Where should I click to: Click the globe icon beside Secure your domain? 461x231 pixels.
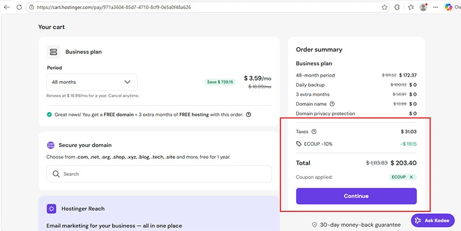tap(51, 145)
